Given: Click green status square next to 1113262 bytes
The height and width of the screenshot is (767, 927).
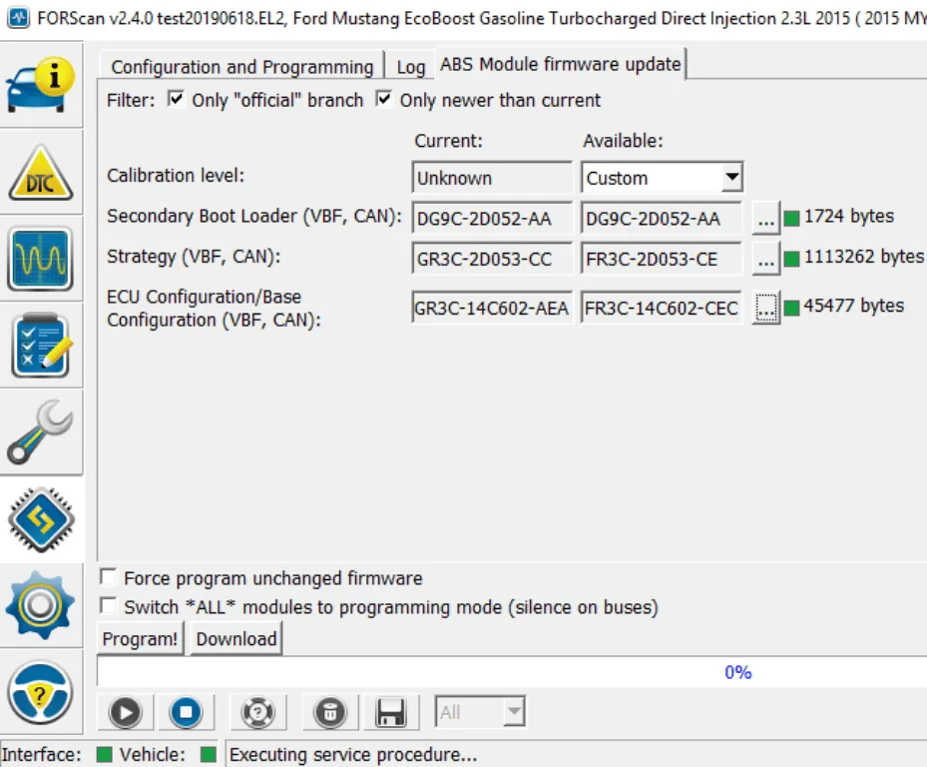Looking at the screenshot, I should [791, 259].
